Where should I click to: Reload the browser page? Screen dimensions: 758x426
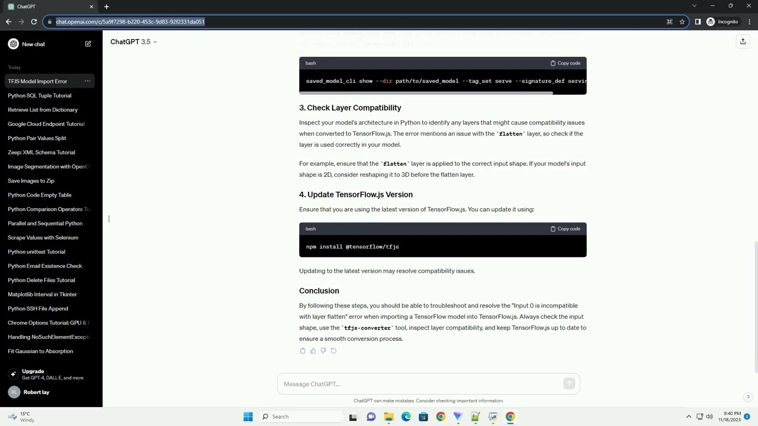coord(34,22)
